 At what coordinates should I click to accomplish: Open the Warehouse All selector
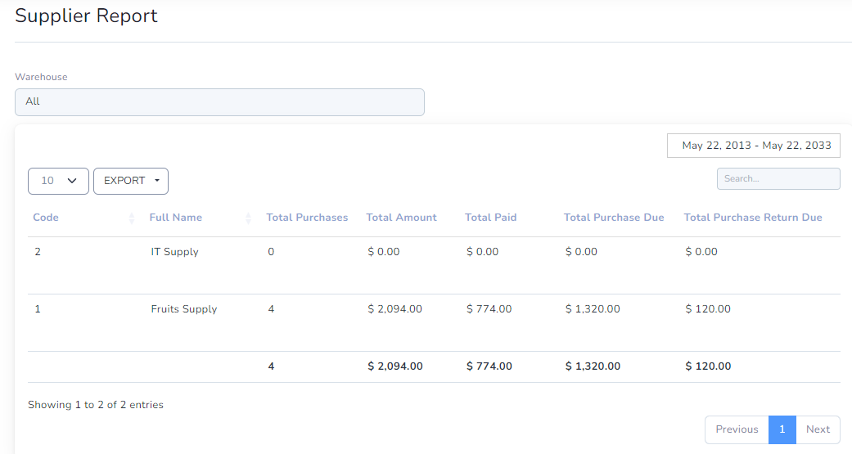[219, 102]
